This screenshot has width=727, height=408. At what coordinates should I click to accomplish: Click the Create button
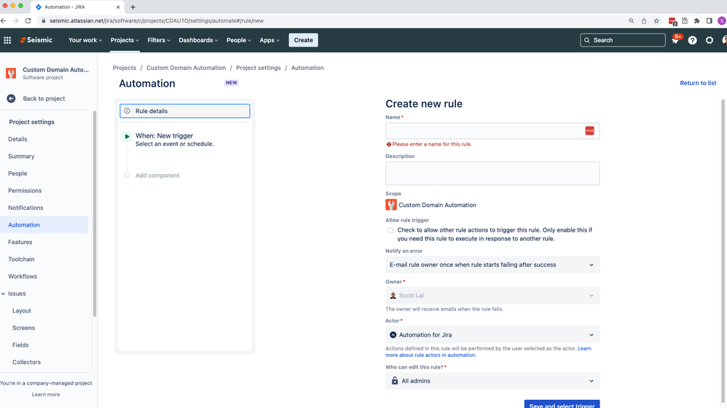point(303,40)
